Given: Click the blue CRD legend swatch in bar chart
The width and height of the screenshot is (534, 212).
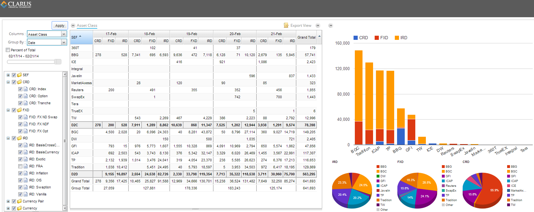Looking at the screenshot, I should [x=355, y=38].
